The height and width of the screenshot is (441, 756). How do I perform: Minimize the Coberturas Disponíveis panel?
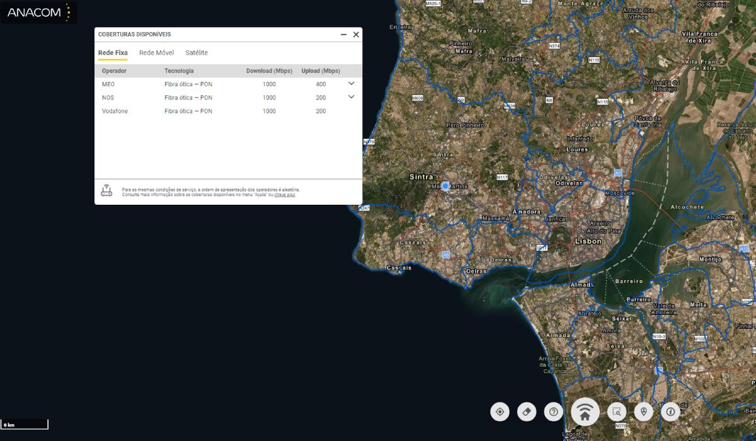[343, 35]
